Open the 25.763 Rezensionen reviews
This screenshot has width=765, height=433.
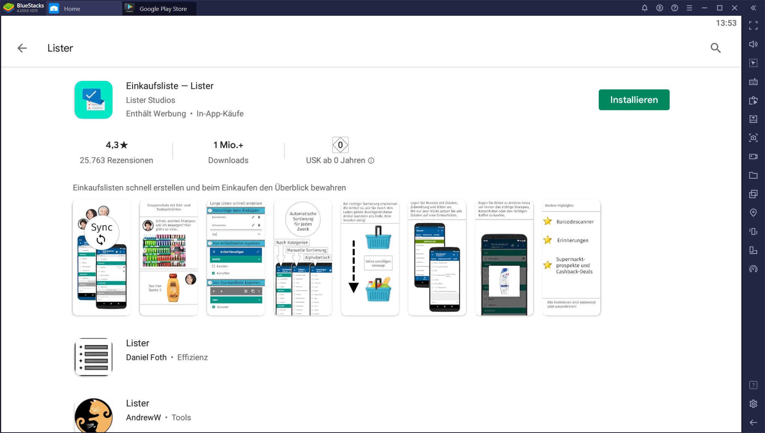point(117,160)
